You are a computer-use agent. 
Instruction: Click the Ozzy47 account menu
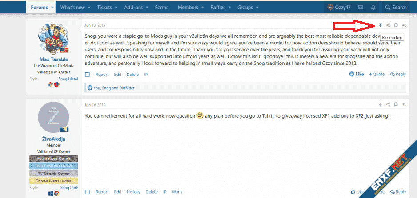[340, 7]
